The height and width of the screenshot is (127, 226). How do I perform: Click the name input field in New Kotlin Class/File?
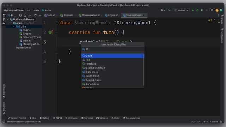[113, 49]
